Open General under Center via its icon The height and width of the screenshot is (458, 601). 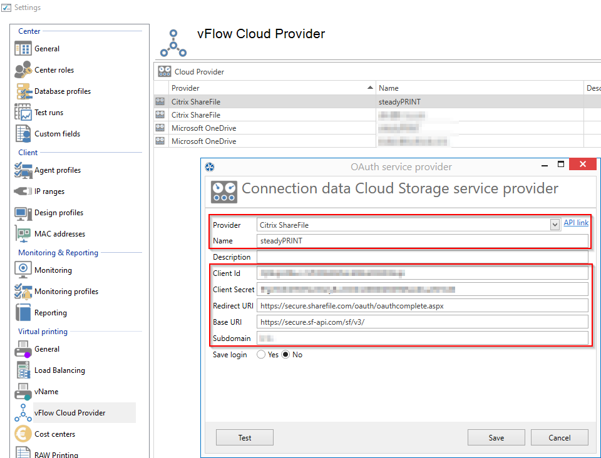[x=23, y=49]
